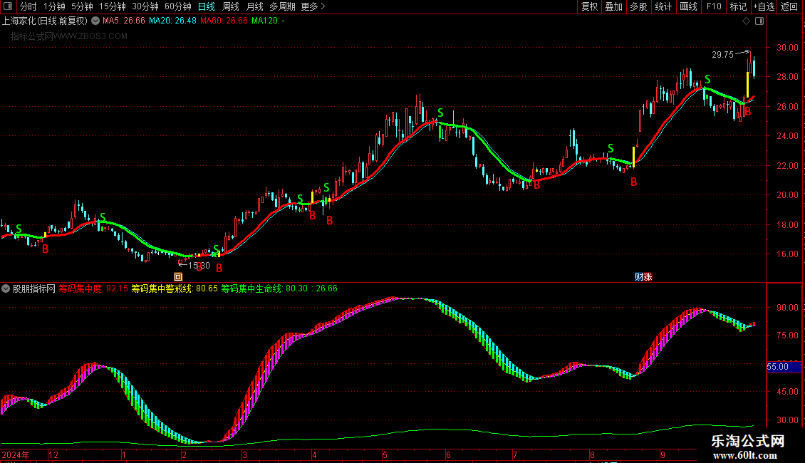Screen dimensions: 805x463
Task: Click the month 9 label on the time axis
Action: (663, 454)
